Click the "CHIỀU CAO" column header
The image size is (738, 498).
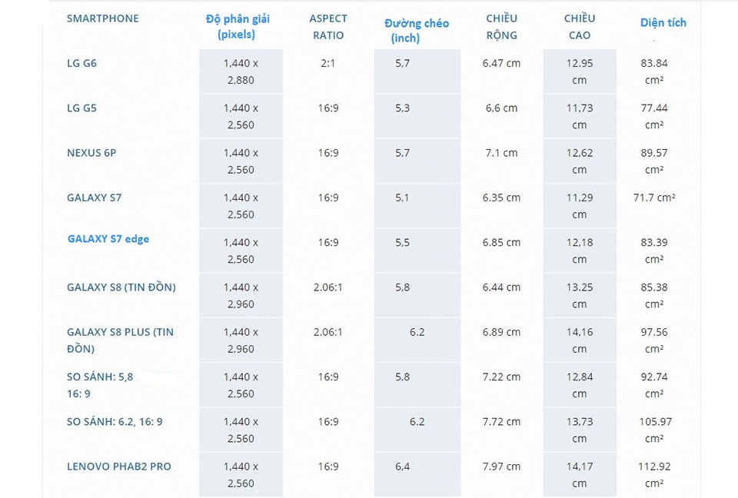(x=579, y=26)
